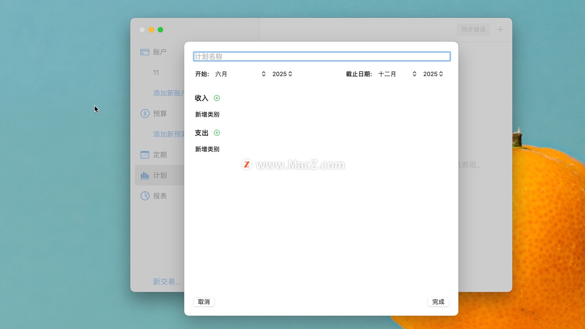The height and width of the screenshot is (329, 585).
Task: Click the green plus icon next to 支出
Action: [217, 133]
